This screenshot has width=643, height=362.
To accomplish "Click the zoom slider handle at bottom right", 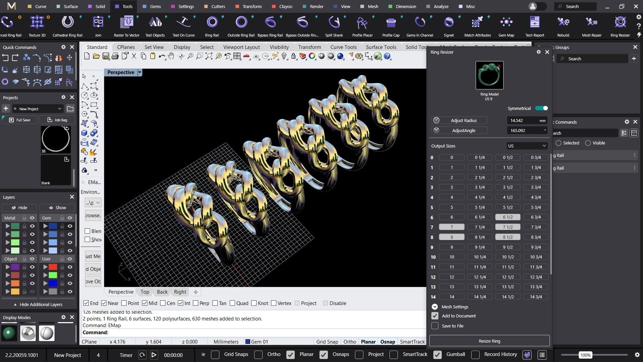I will click(x=585, y=355).
